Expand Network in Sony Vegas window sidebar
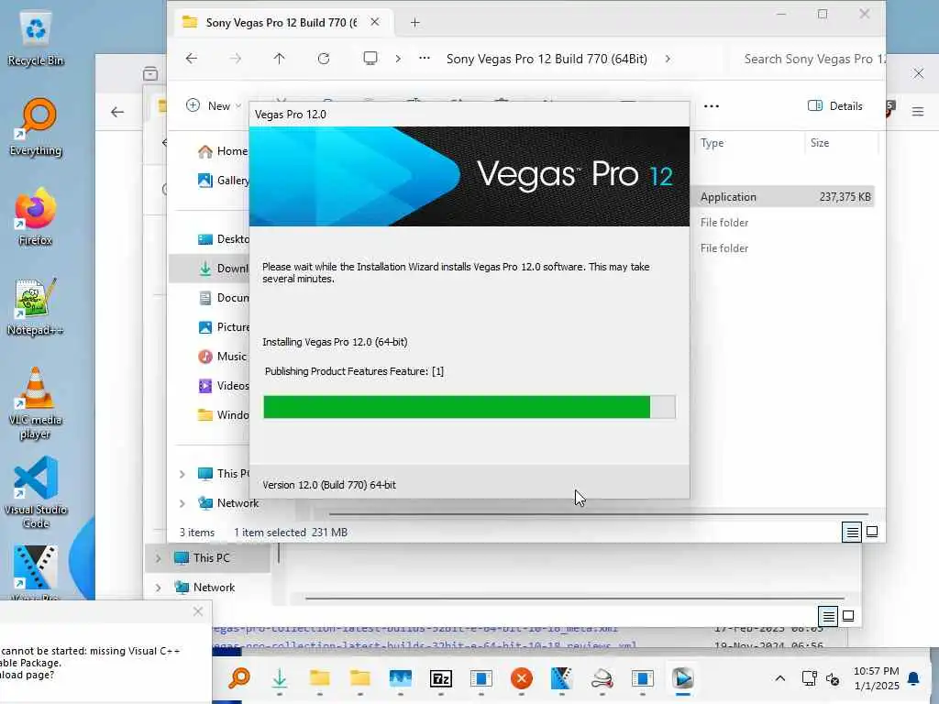 (x=182, y=503)
